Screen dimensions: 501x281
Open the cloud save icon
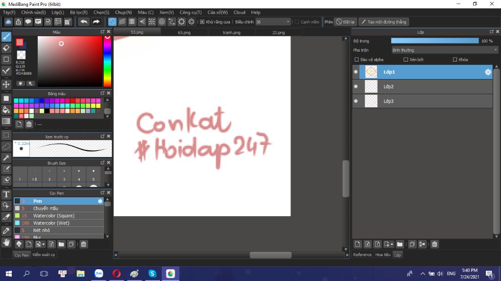coord(8,21)
